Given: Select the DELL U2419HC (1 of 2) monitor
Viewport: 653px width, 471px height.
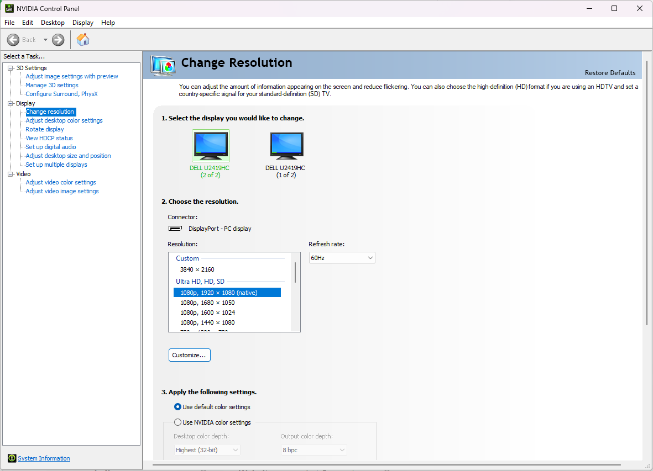Looking at the screenshot, I should pos(286,154).
